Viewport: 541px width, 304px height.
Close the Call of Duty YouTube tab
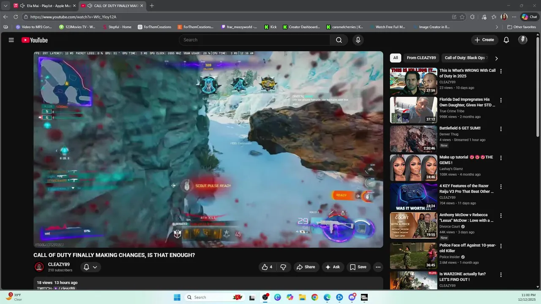pyautogui.click(x=142, y=6)
